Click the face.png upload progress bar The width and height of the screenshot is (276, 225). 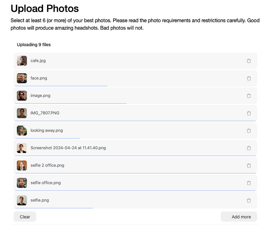(61, 86)
